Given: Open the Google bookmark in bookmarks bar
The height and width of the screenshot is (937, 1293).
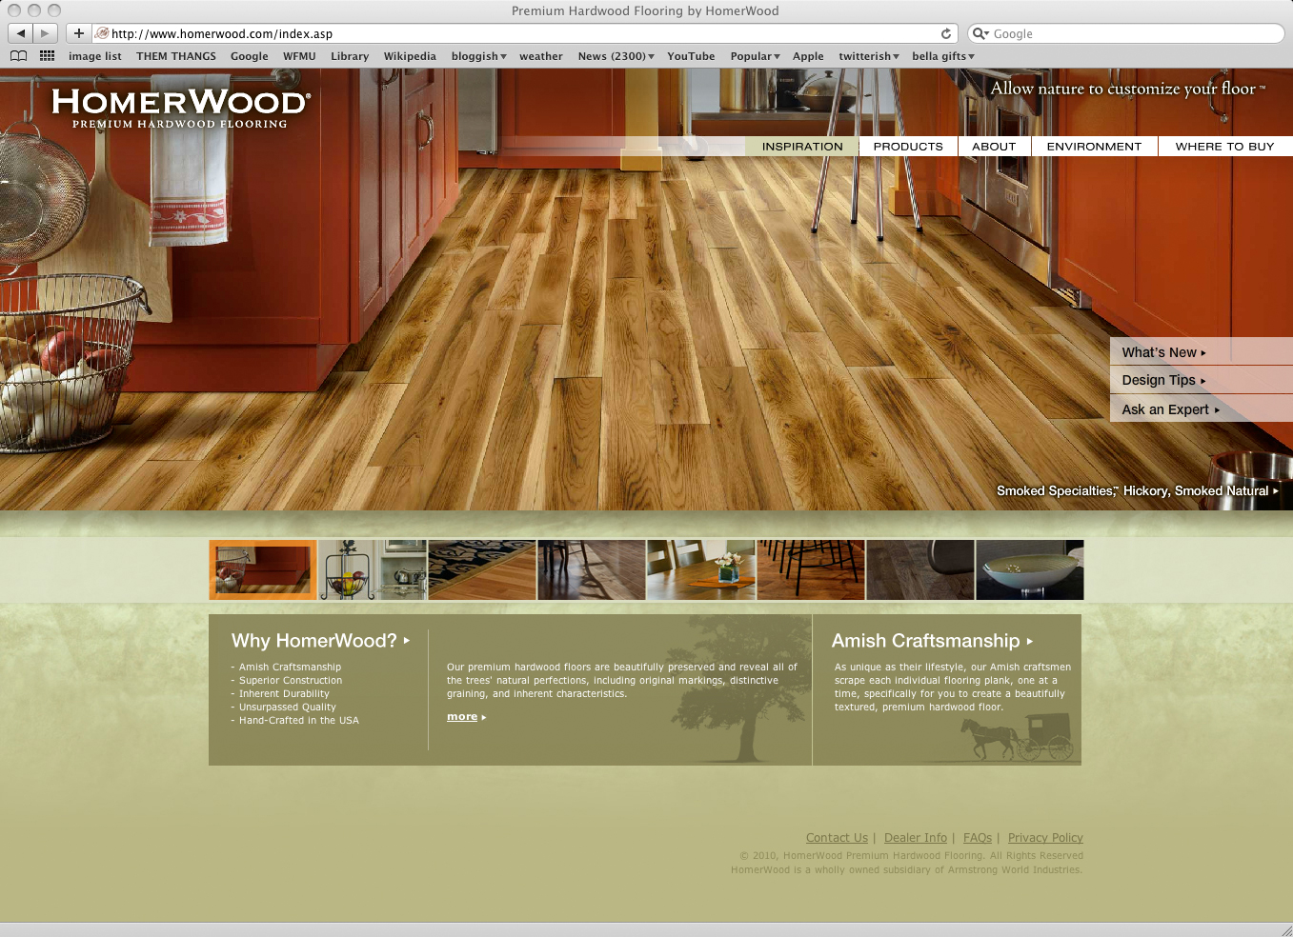Looking at the screenshot, I should pos(250,56).
